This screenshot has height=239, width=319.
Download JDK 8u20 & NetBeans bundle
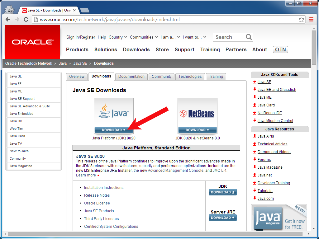click(197, 130)
